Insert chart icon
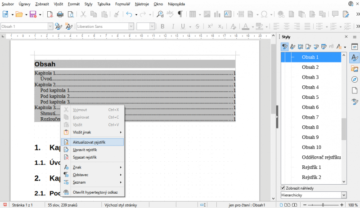The height and width of the screenshot is (208, 360). coord(217,14)
